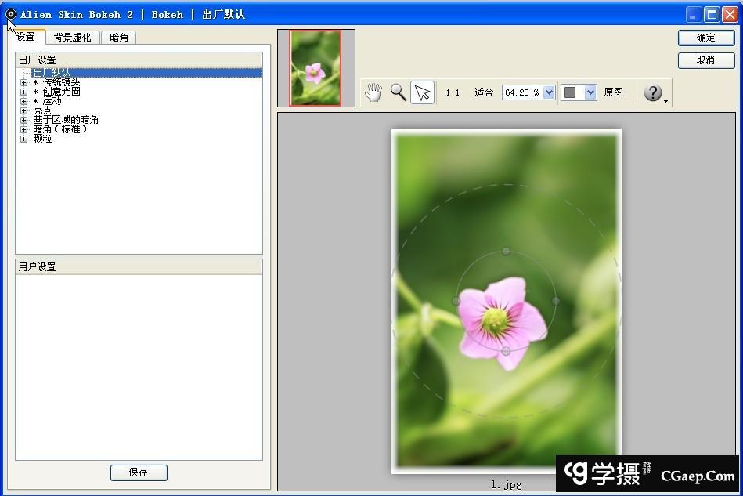Expand the 颗粒 tree node
This screenshot has width=743, height=496.
(24, 139)
